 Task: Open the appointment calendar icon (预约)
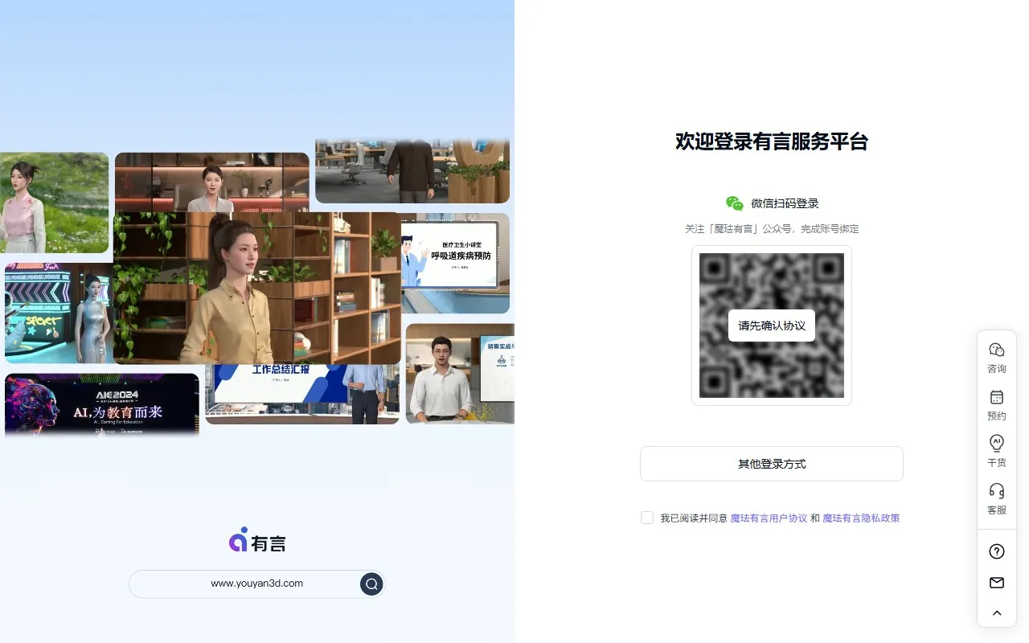click(996, 398)
